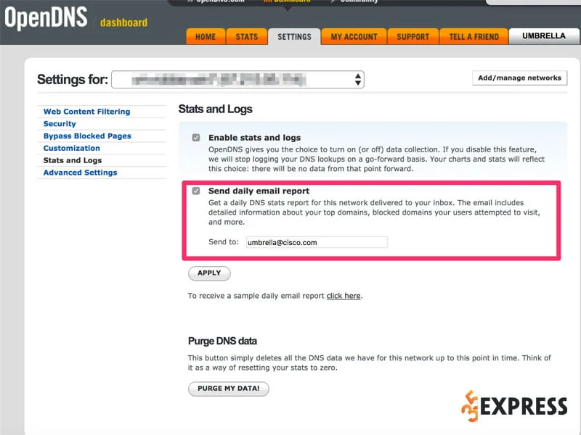581x435 pixels.
Task: Click the Add/manage networks button
Action: pos(519,78)
